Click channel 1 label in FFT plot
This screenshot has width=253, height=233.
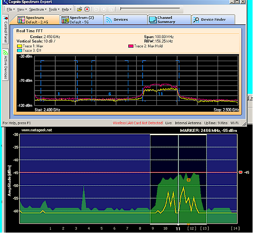(x=59, y=94)
